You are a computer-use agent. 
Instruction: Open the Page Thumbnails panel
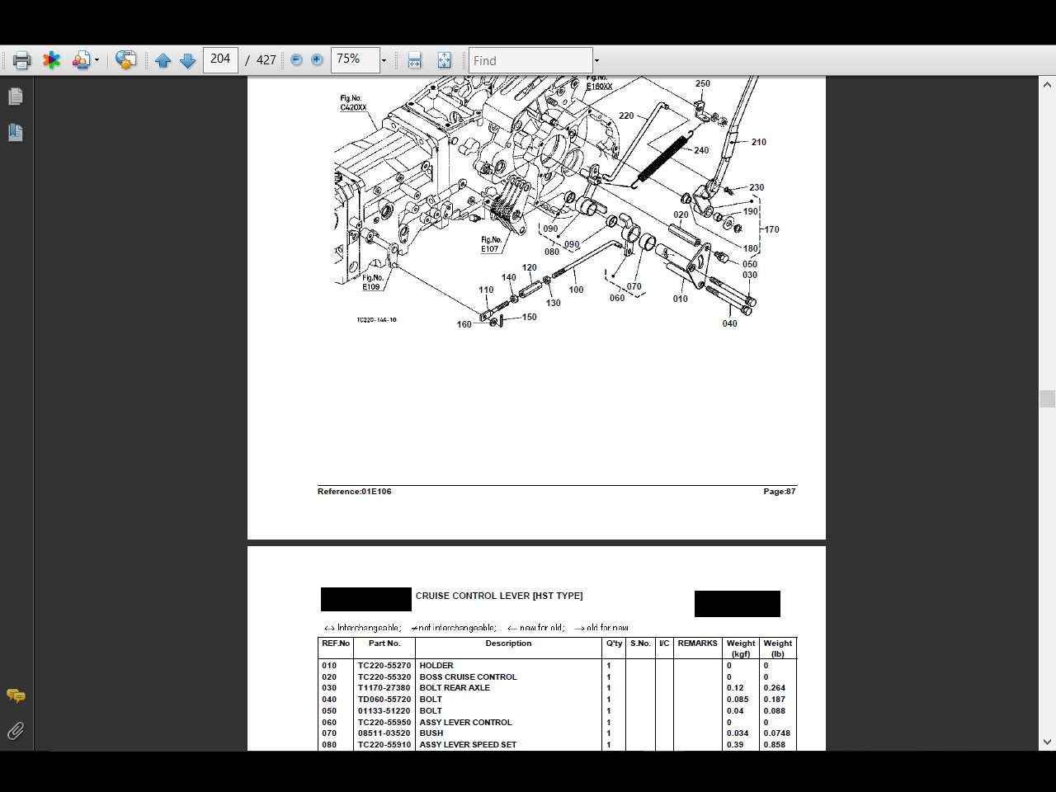point(16,96)
